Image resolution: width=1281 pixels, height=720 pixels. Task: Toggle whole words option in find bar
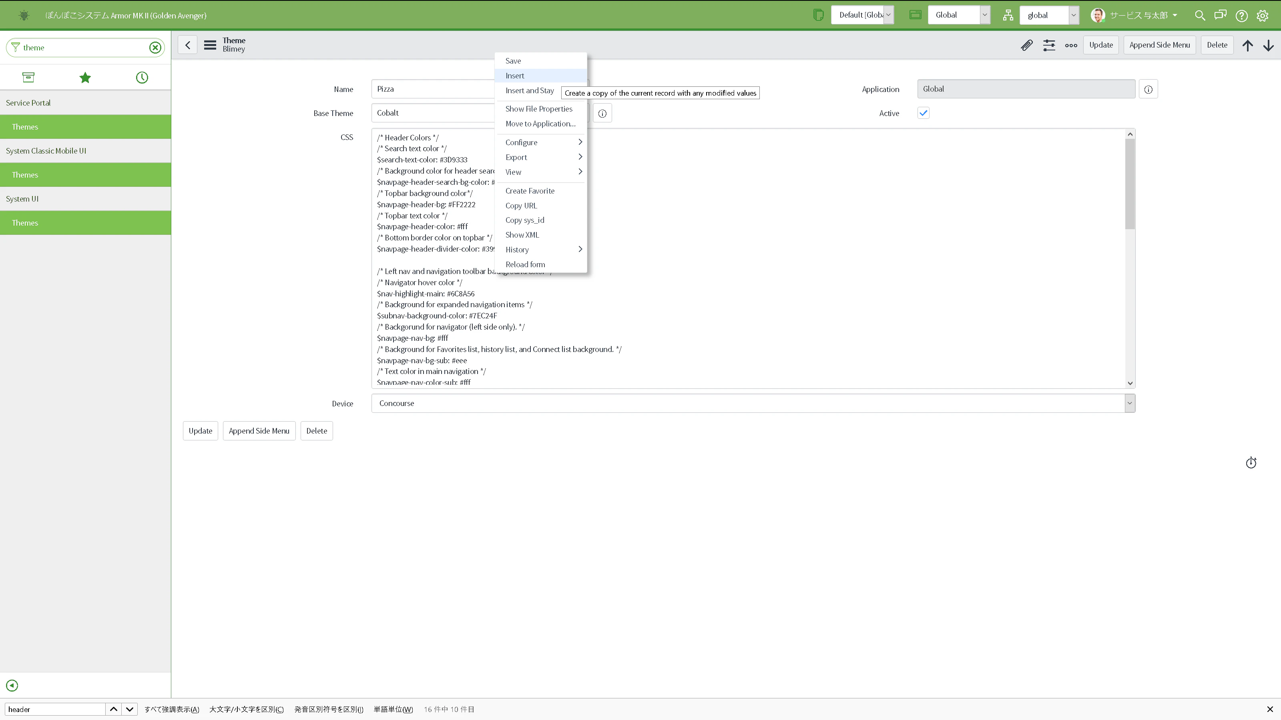pyautogui.click(x=393, y=709)
